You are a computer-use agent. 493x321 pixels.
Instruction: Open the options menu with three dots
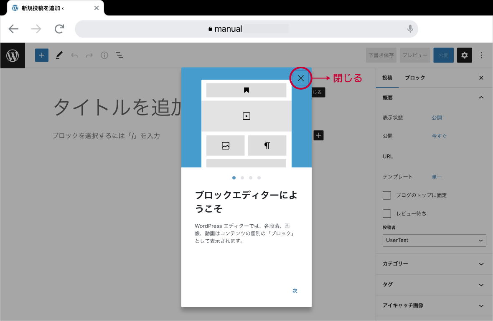(481, 55)
